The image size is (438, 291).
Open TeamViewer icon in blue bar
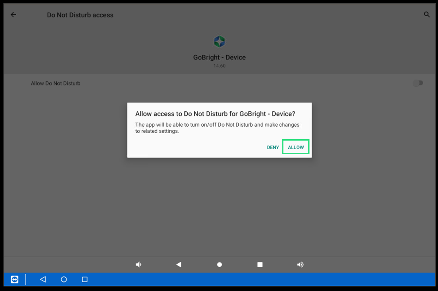pyautogui.click(x=14, y=279)
